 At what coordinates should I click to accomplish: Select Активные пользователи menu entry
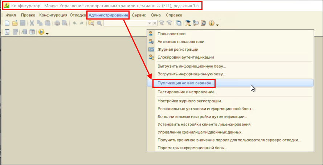[230, 42]
